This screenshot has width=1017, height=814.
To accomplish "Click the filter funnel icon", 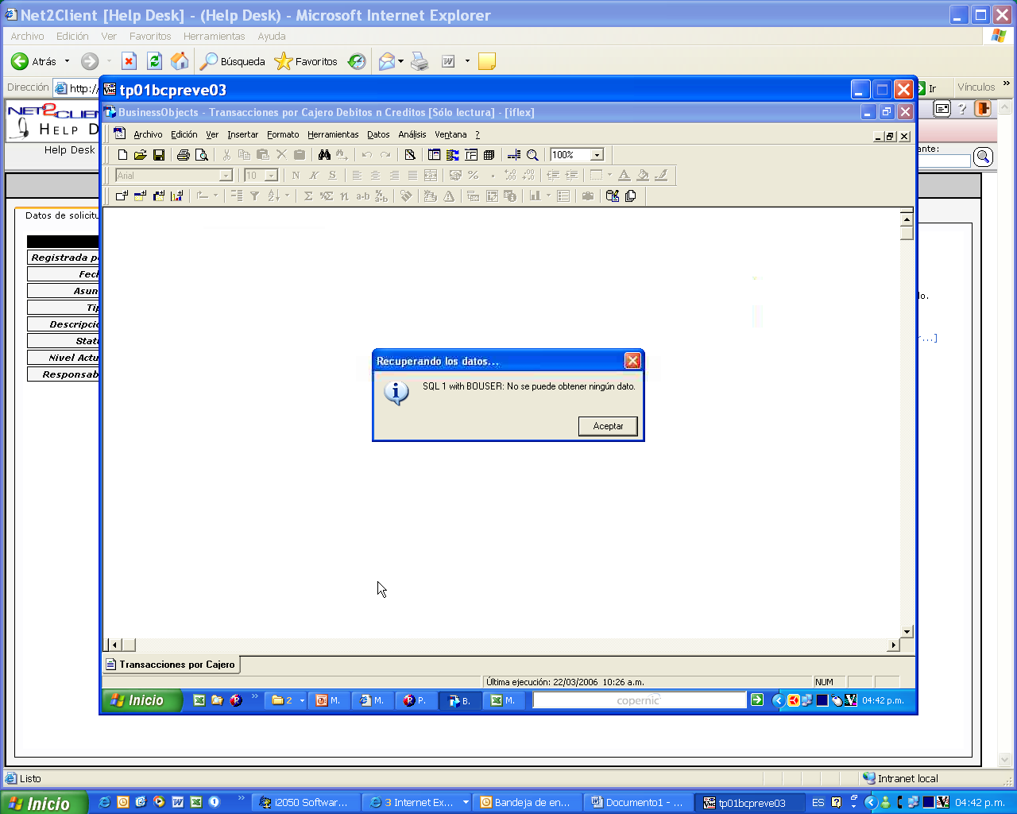I will click(x=254, y=196).
